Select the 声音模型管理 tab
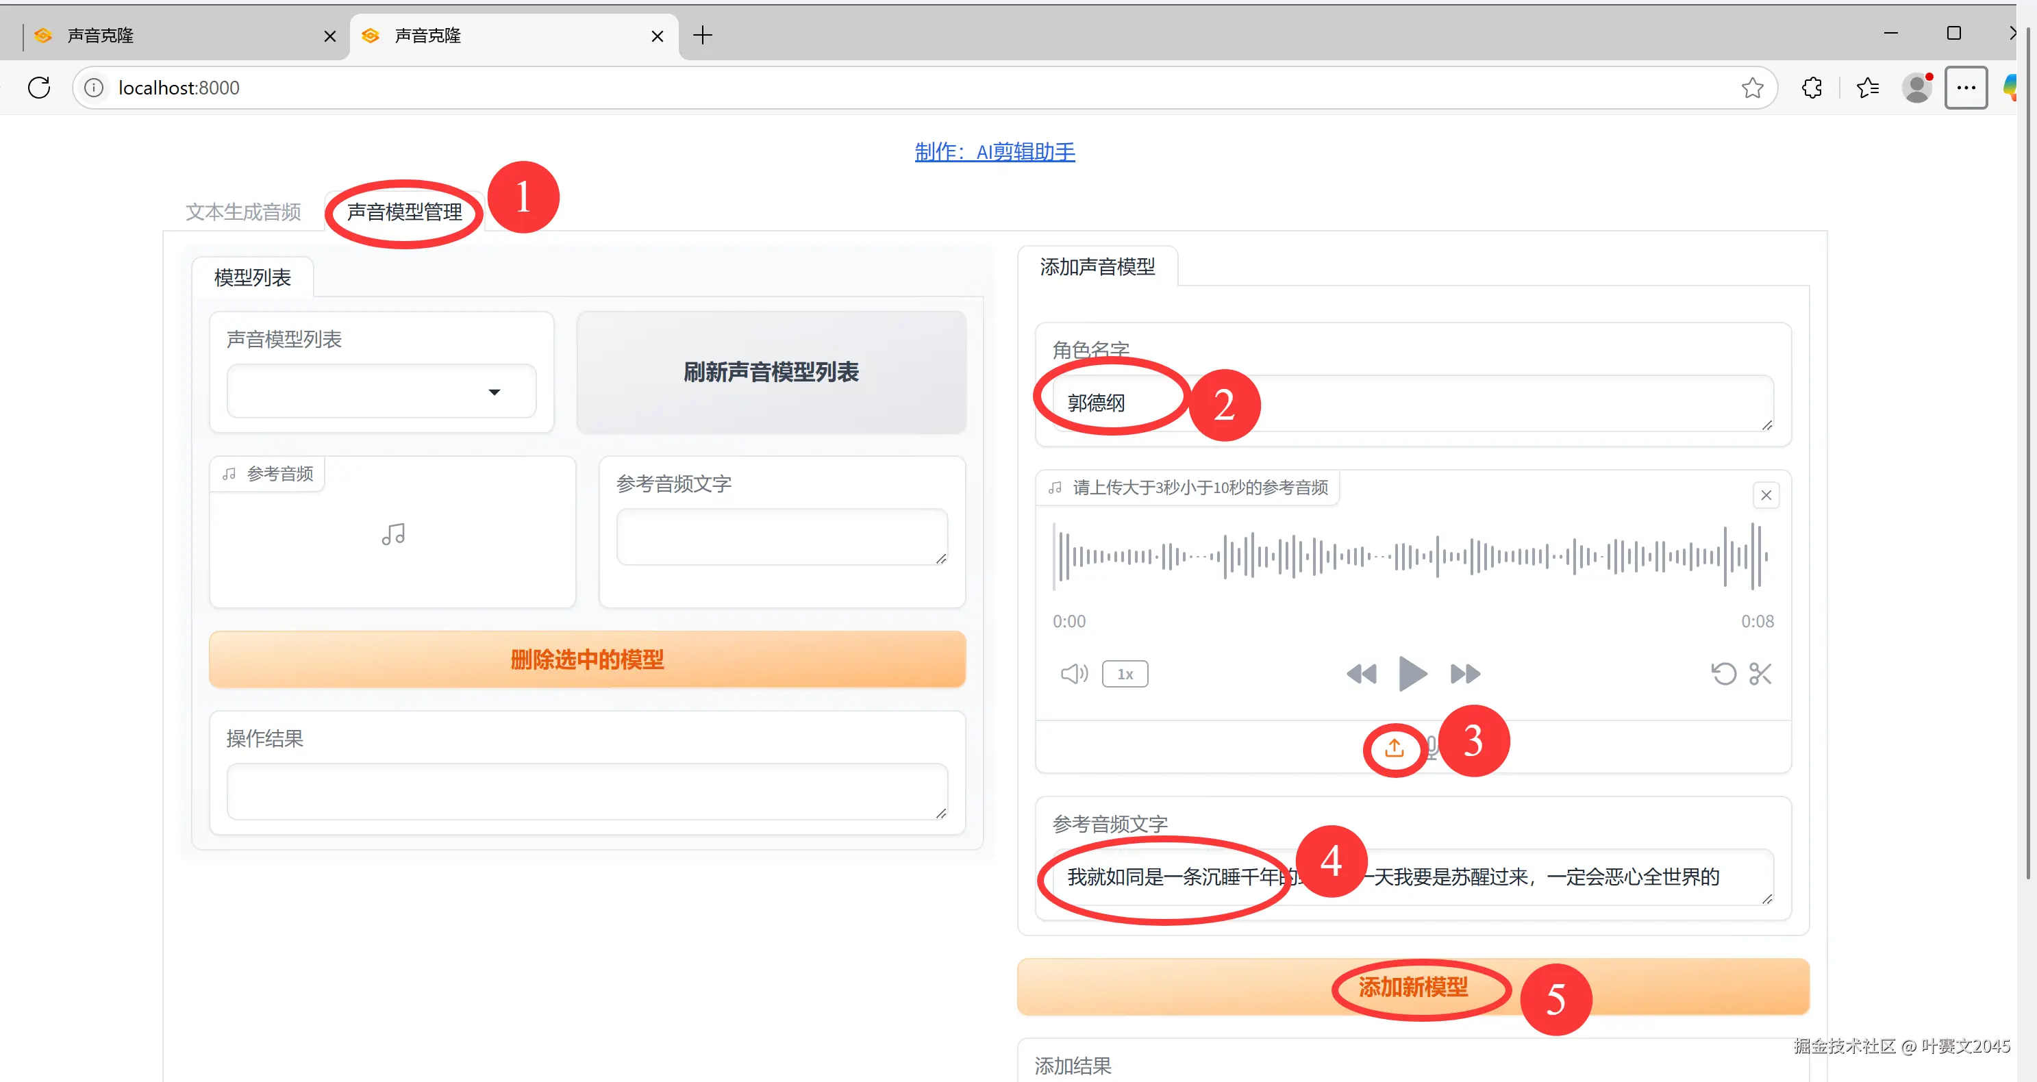Viewport: 2037px width, 1082px height. point(404,212)
